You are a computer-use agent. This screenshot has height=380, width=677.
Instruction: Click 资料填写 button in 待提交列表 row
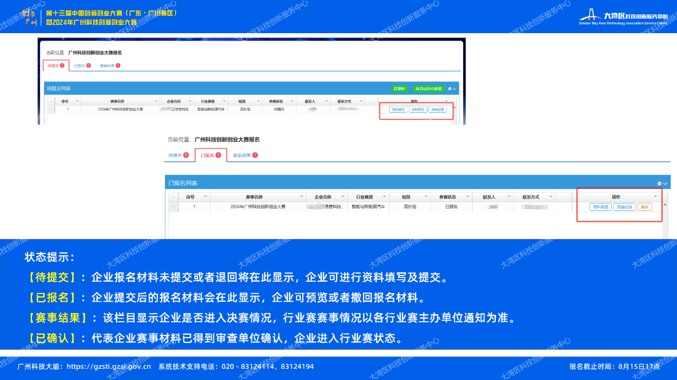(398, 110)
